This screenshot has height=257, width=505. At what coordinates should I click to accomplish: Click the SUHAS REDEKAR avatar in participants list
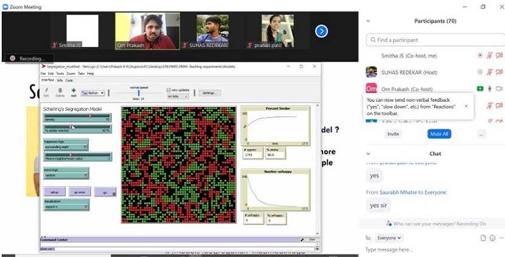(371, 72)
